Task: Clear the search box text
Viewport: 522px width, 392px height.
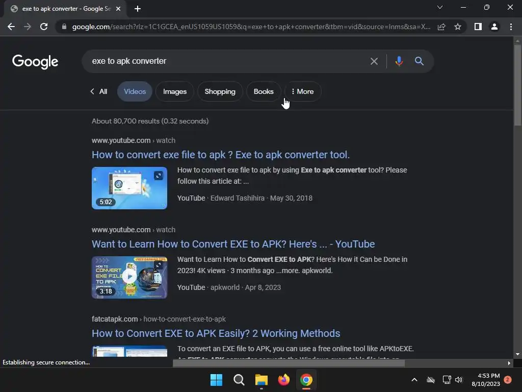Action: 374,61
